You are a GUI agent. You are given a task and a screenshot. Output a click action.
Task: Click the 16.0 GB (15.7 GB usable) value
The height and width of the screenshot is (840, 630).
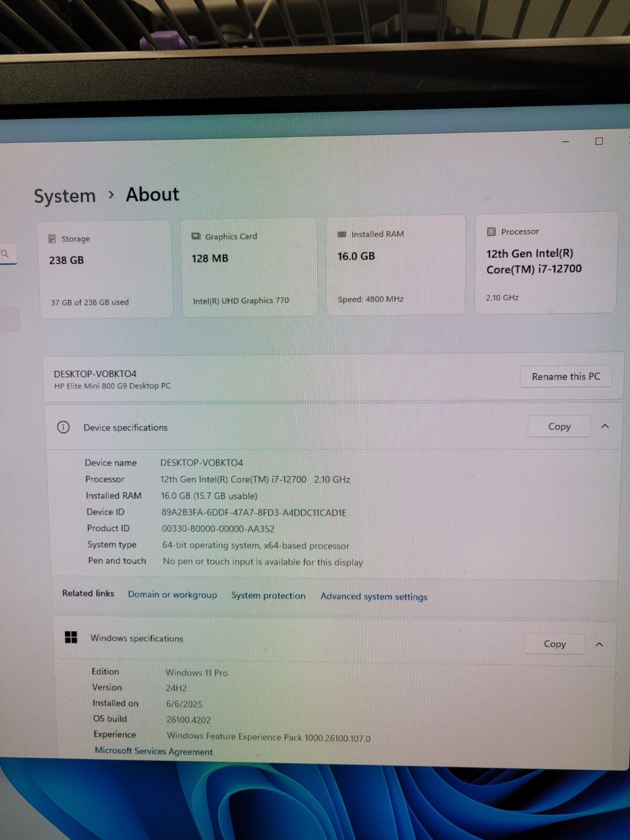(x=209, y=496)
